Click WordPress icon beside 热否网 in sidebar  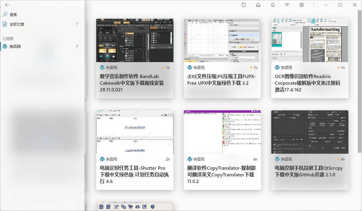pos(5,46)
